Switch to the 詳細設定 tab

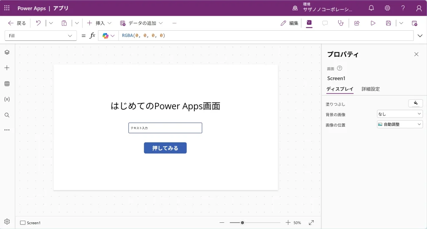click(x=370, y=89)
